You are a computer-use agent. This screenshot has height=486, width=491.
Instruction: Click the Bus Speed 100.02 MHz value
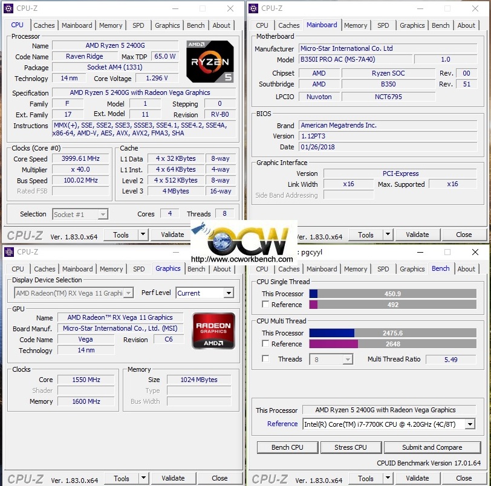80,180
